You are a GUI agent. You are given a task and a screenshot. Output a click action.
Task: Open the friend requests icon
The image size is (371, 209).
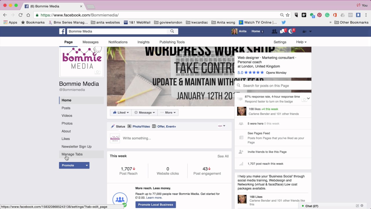pos(274,31)
